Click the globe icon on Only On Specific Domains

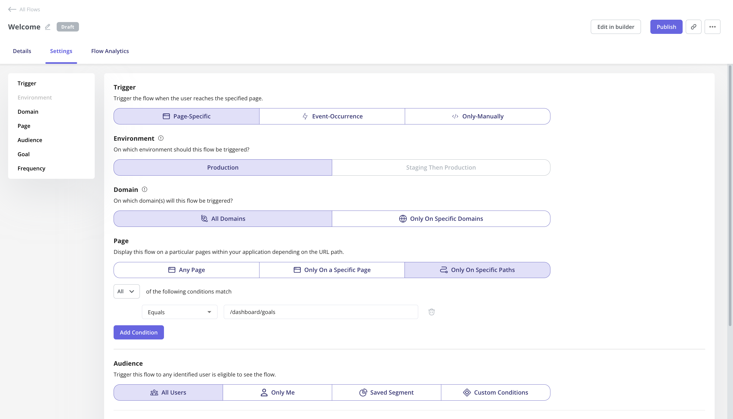[x=403, y=218]
